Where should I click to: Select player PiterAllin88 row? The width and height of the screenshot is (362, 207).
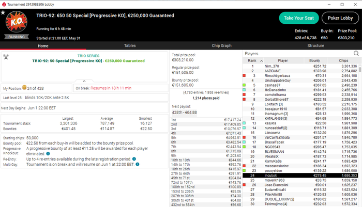click(300, 194)
